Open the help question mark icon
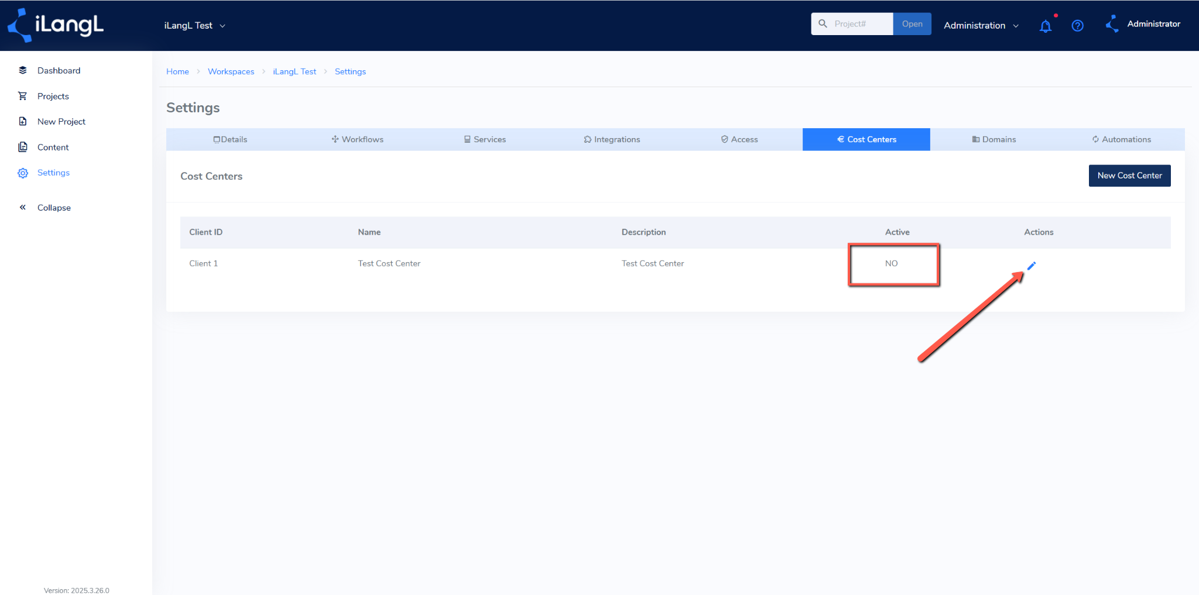The height and width of the screenshot is (595, 1199). 1077,26
